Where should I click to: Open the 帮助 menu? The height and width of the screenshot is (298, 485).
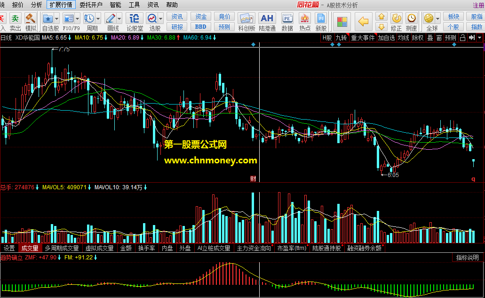172,5
